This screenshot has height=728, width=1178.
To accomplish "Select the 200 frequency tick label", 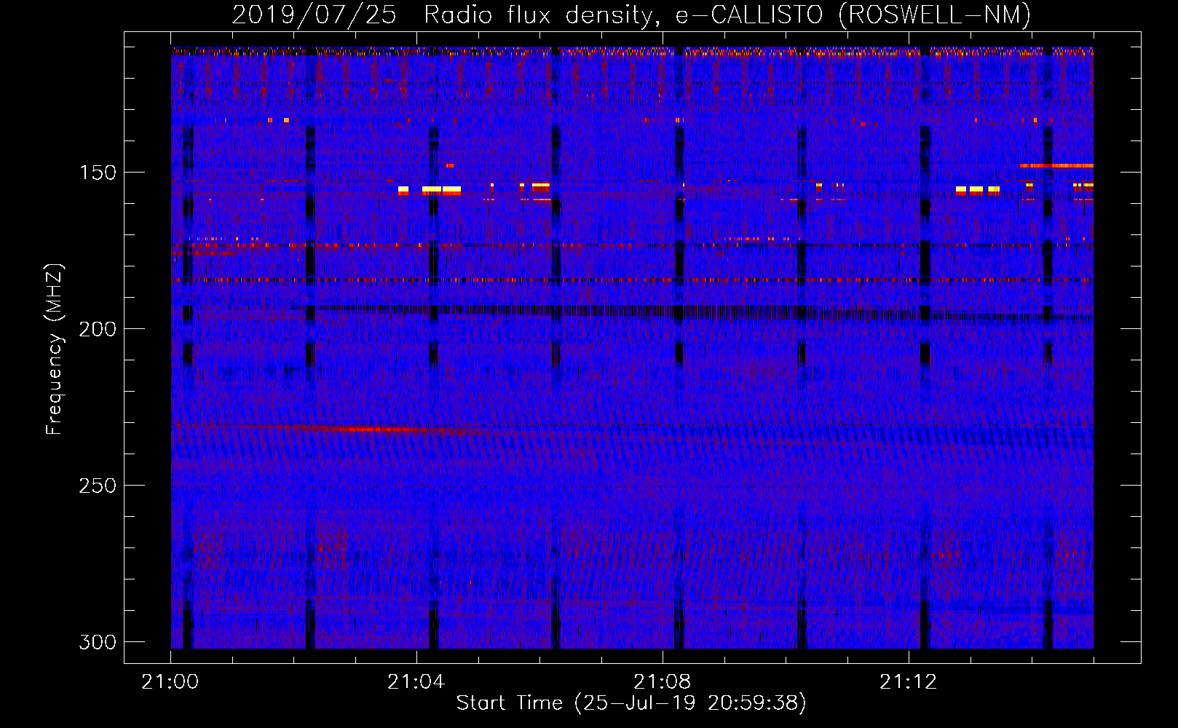I will click(x=97, y=329).
